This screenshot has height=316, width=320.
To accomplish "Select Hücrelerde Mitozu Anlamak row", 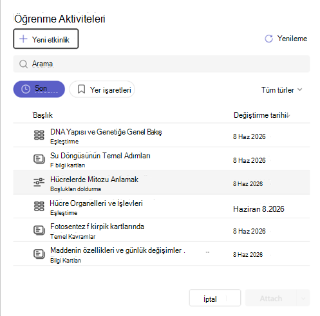I will [162, 182].
